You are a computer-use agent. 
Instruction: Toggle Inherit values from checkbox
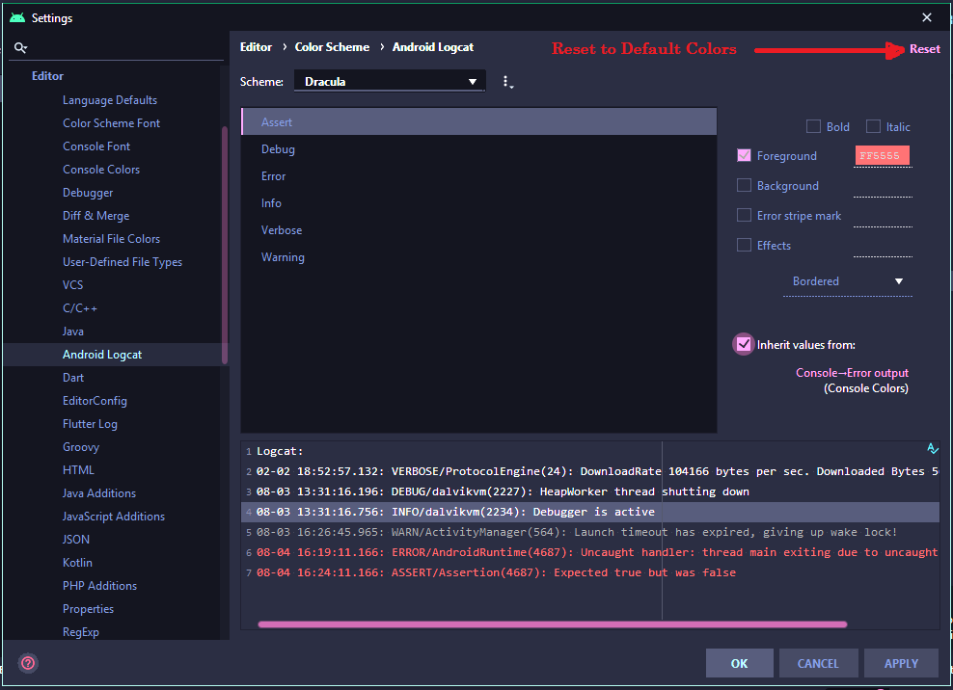(x=744, y=344)
